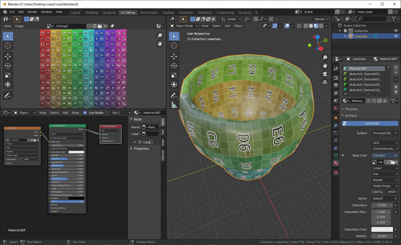The image size is (401, 245).
Task: Click the Zoom magnifier in 3D viewport
Action: 325,58
